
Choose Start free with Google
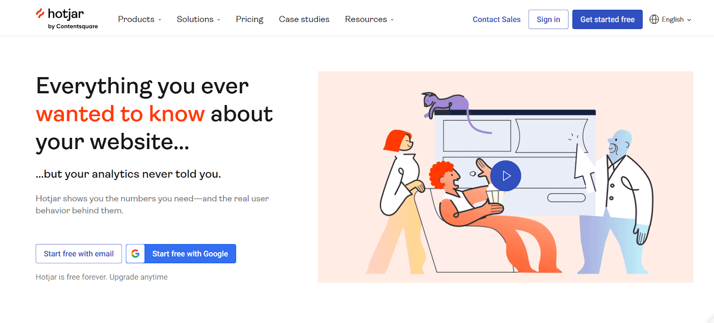(181, 253)
